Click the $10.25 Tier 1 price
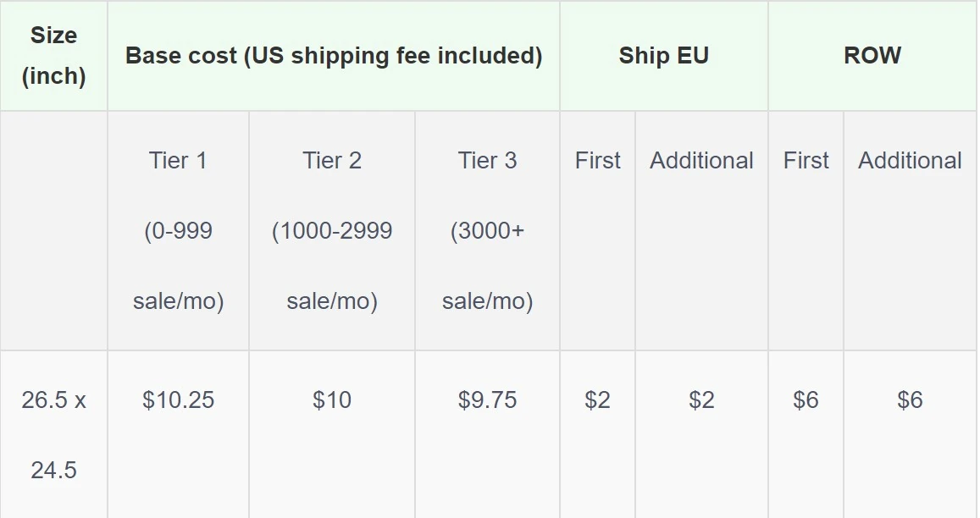This screenshot has width=980, height=518. 178,400
